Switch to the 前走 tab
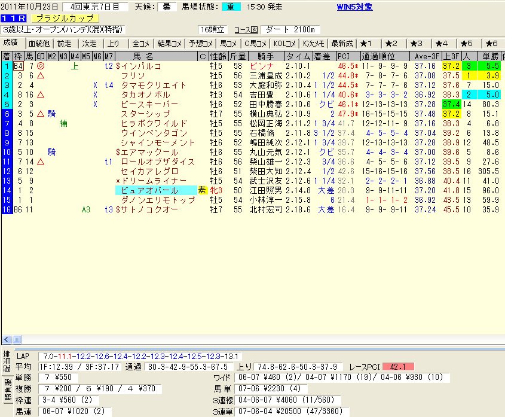The width and height of the screenshot is (505, 417). click(x=65, y=44)
